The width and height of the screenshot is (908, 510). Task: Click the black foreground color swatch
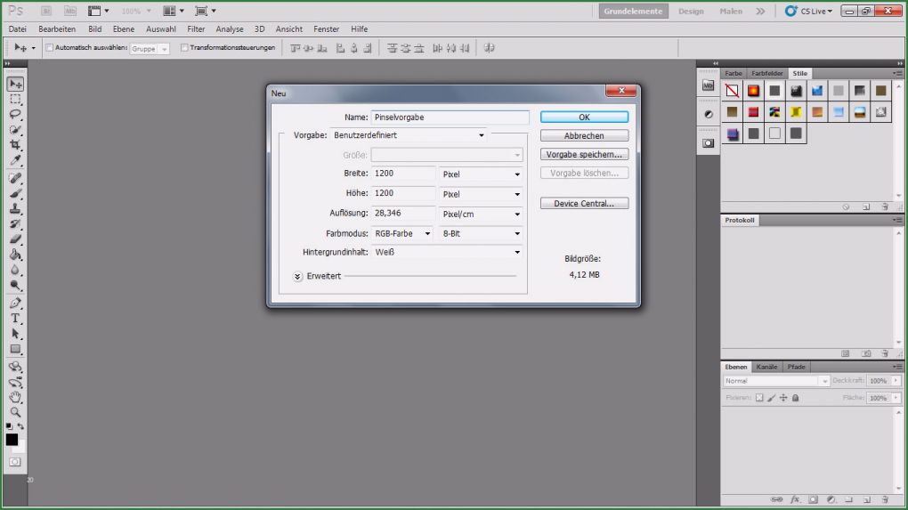coord(12,440)
